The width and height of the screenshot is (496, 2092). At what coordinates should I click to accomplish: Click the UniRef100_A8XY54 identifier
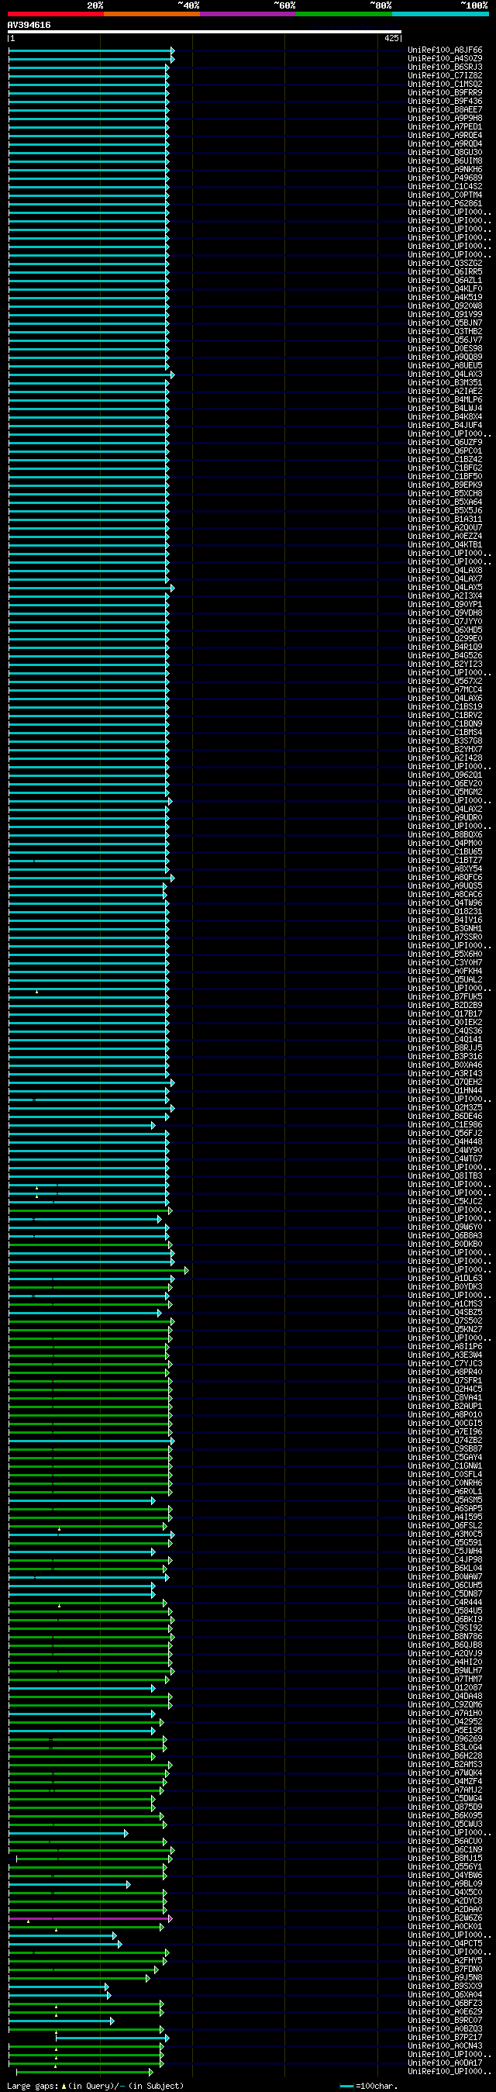pos(445,869)
